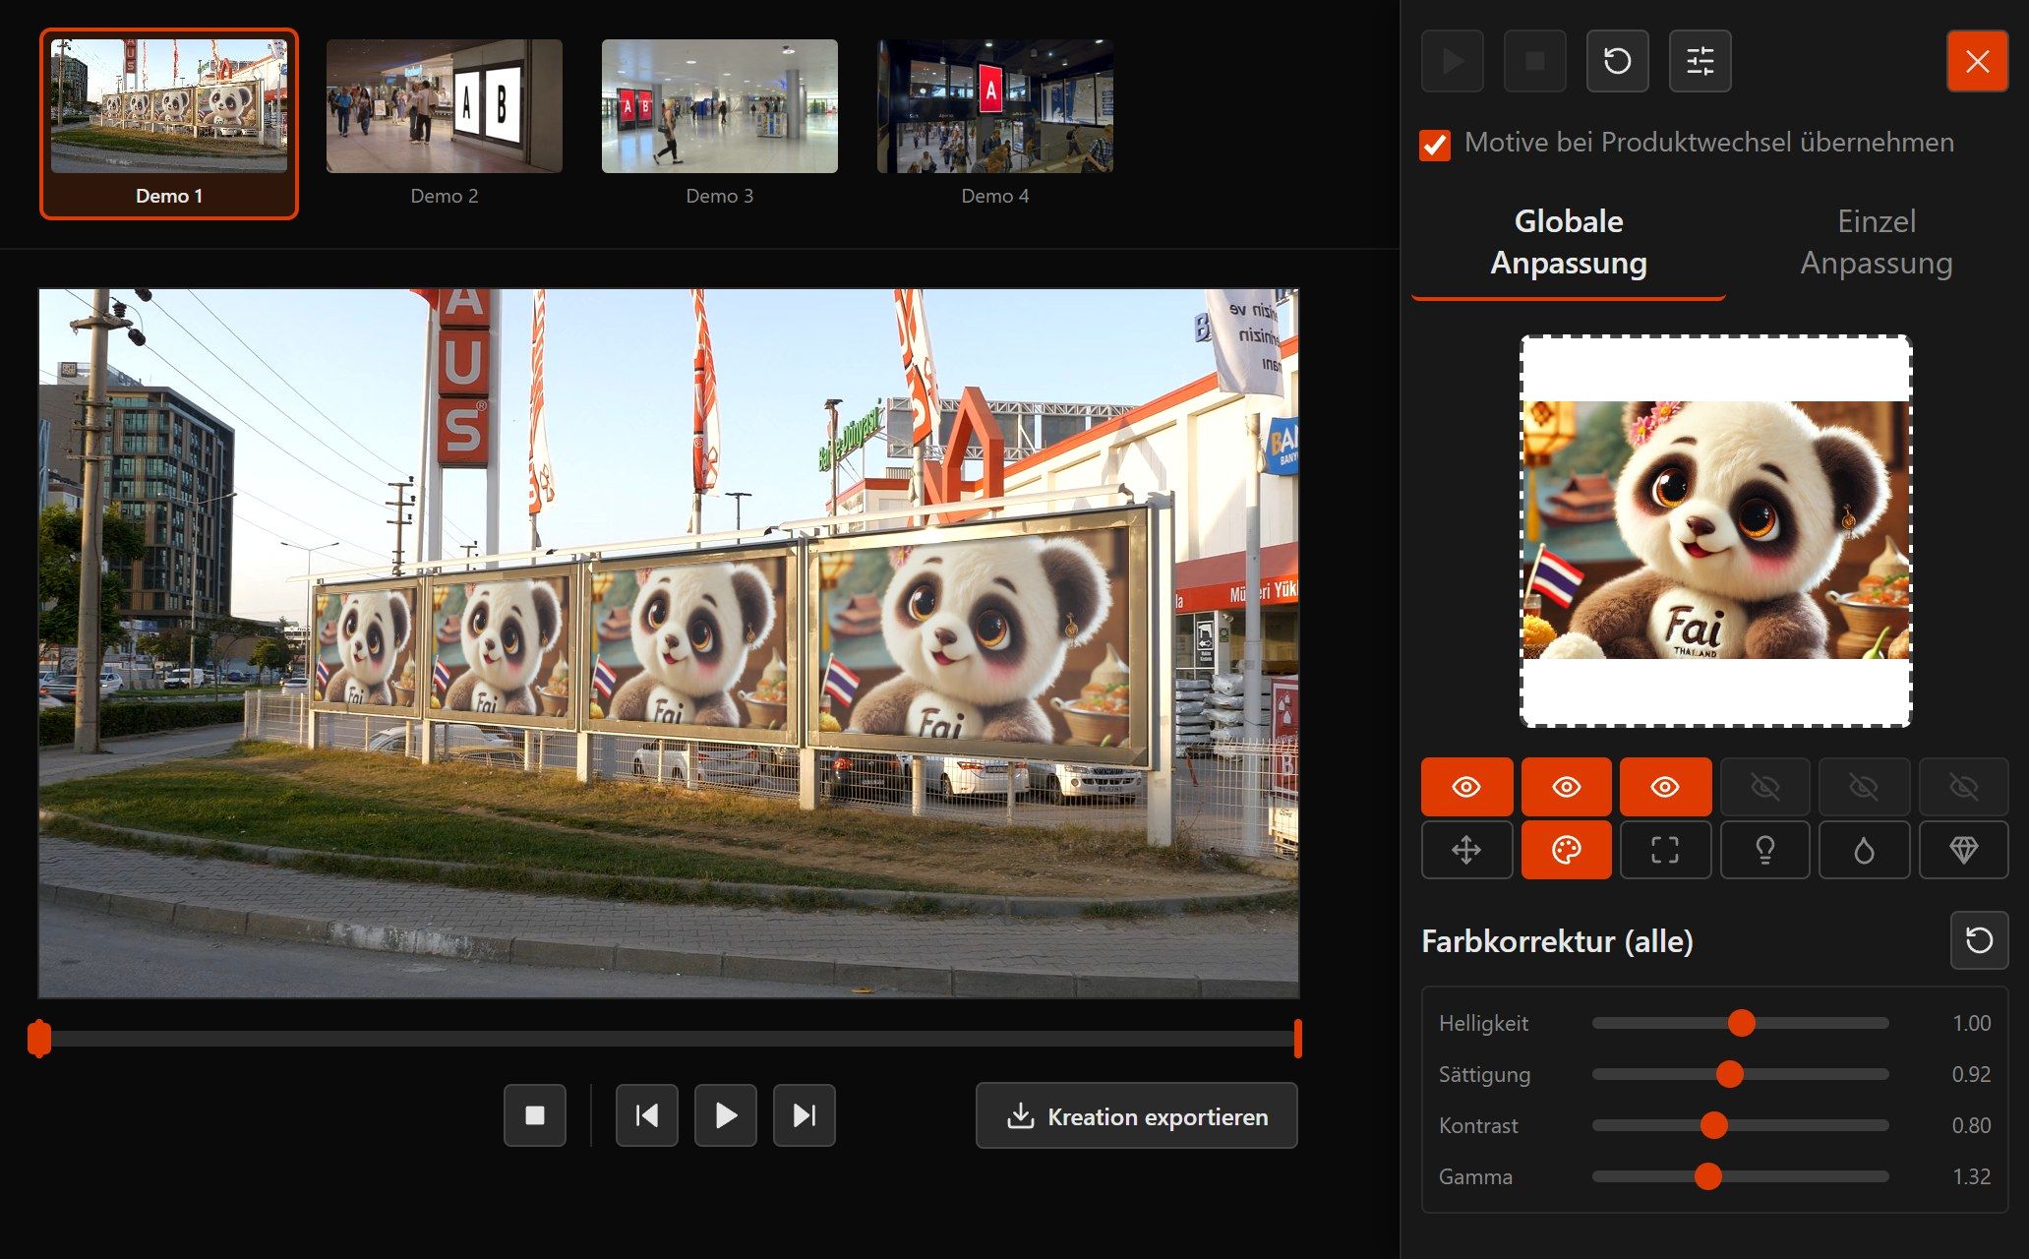Viewport: 2029px width, 1259px height.
Task: Select the Demo 3 scene thumbnail
Action: pos(720,123)
